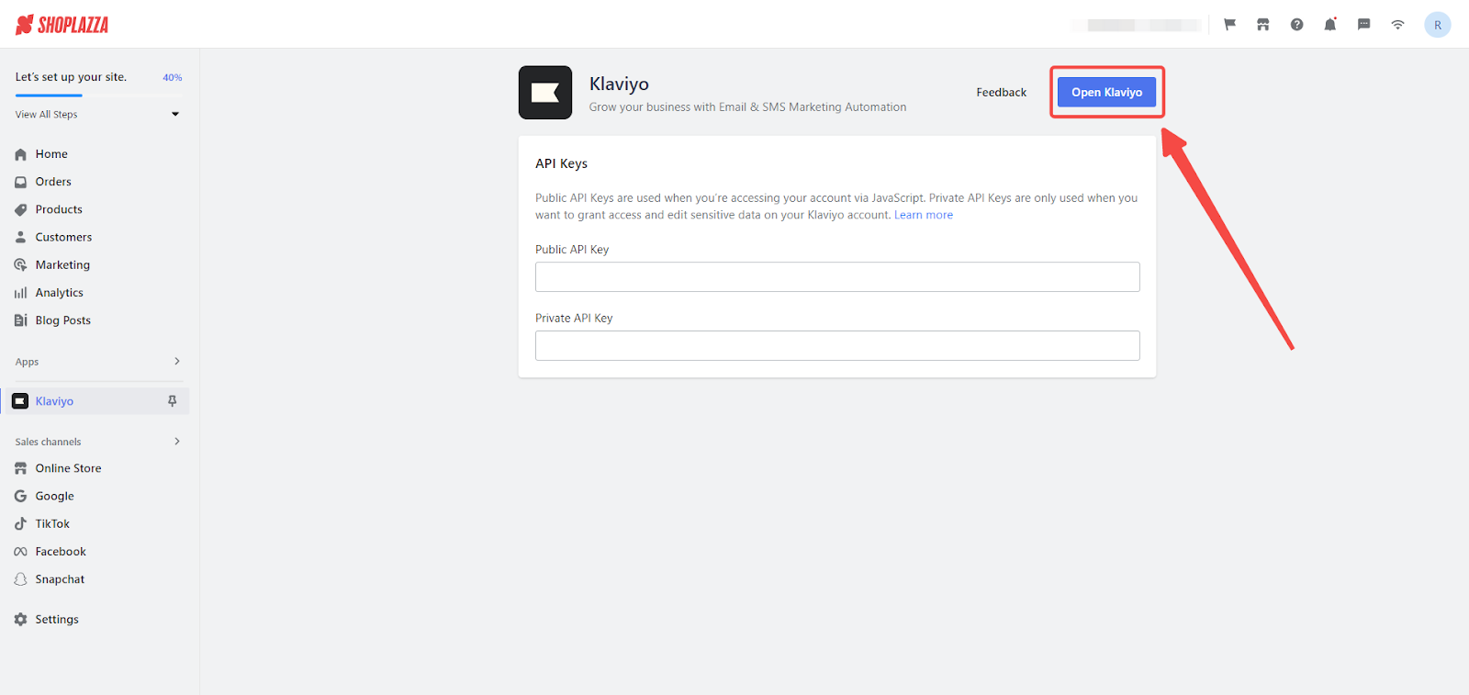
Task: Click the Products tag icon
Action: [20, 209]
